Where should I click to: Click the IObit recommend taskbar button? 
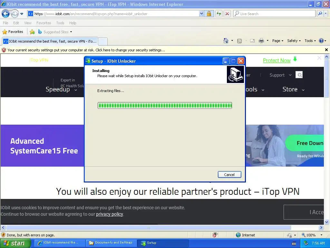coord(60,243)
